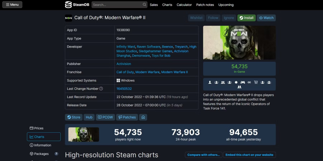Click the single-player silhouette category icon
Viewport: 323px width, 161px height.
210,82
